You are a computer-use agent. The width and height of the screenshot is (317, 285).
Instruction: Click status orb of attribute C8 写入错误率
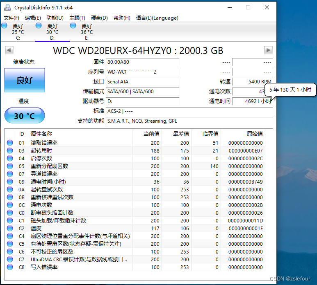(10, 267)
